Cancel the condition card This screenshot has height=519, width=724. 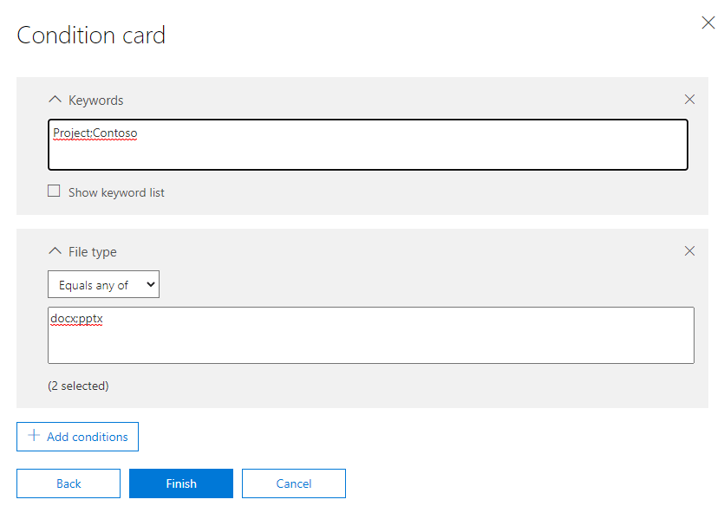point(294,483)
